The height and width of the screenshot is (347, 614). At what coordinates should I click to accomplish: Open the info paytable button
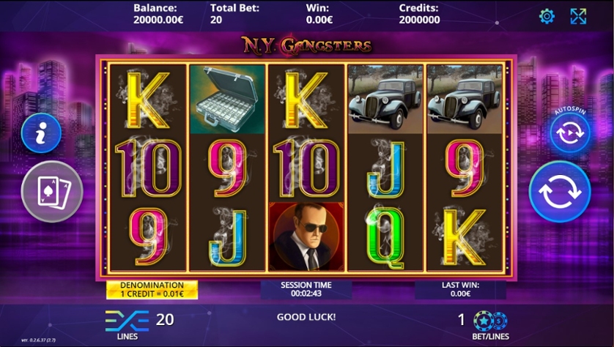pos(41,133)
